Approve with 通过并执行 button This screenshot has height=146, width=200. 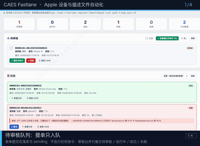[x=17, y=61]
